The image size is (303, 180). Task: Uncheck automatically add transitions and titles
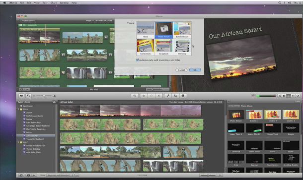(138, 60)
